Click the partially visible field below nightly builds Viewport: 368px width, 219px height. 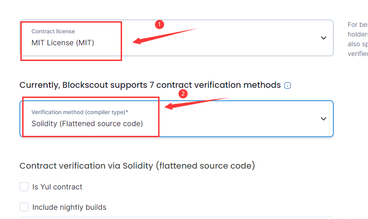pyautogui.click(x=177, y=218)
